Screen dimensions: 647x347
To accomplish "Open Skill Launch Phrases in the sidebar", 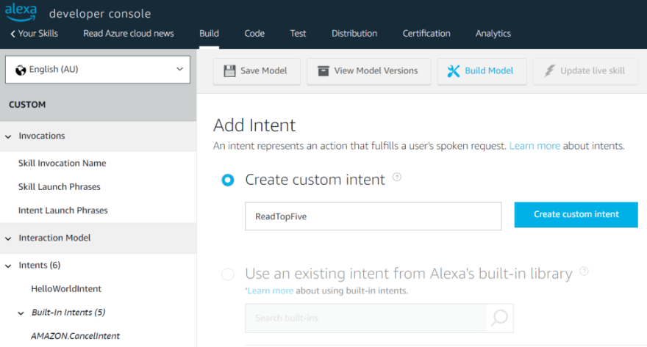I will click(x=60, y=186).
